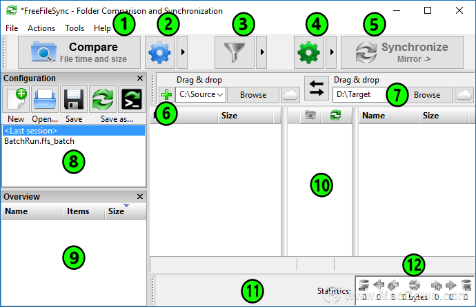Close the Configuration panel
476x307 pixels.
[140, 78]
